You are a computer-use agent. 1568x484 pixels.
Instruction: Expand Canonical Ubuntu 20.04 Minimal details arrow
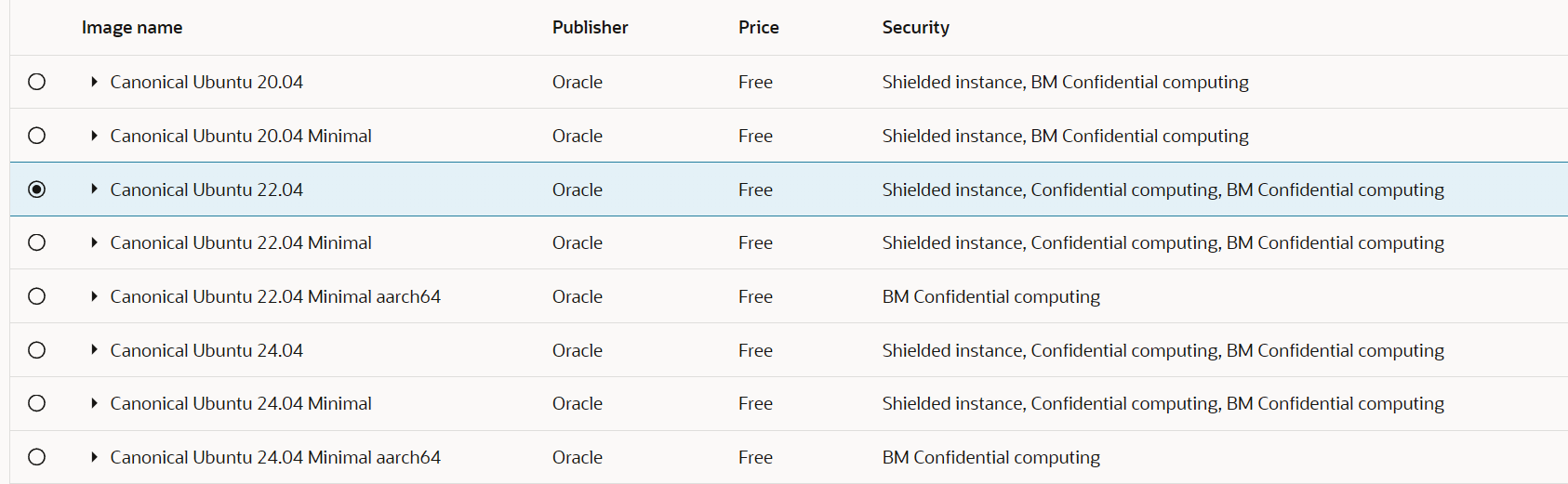pos(94,136)
